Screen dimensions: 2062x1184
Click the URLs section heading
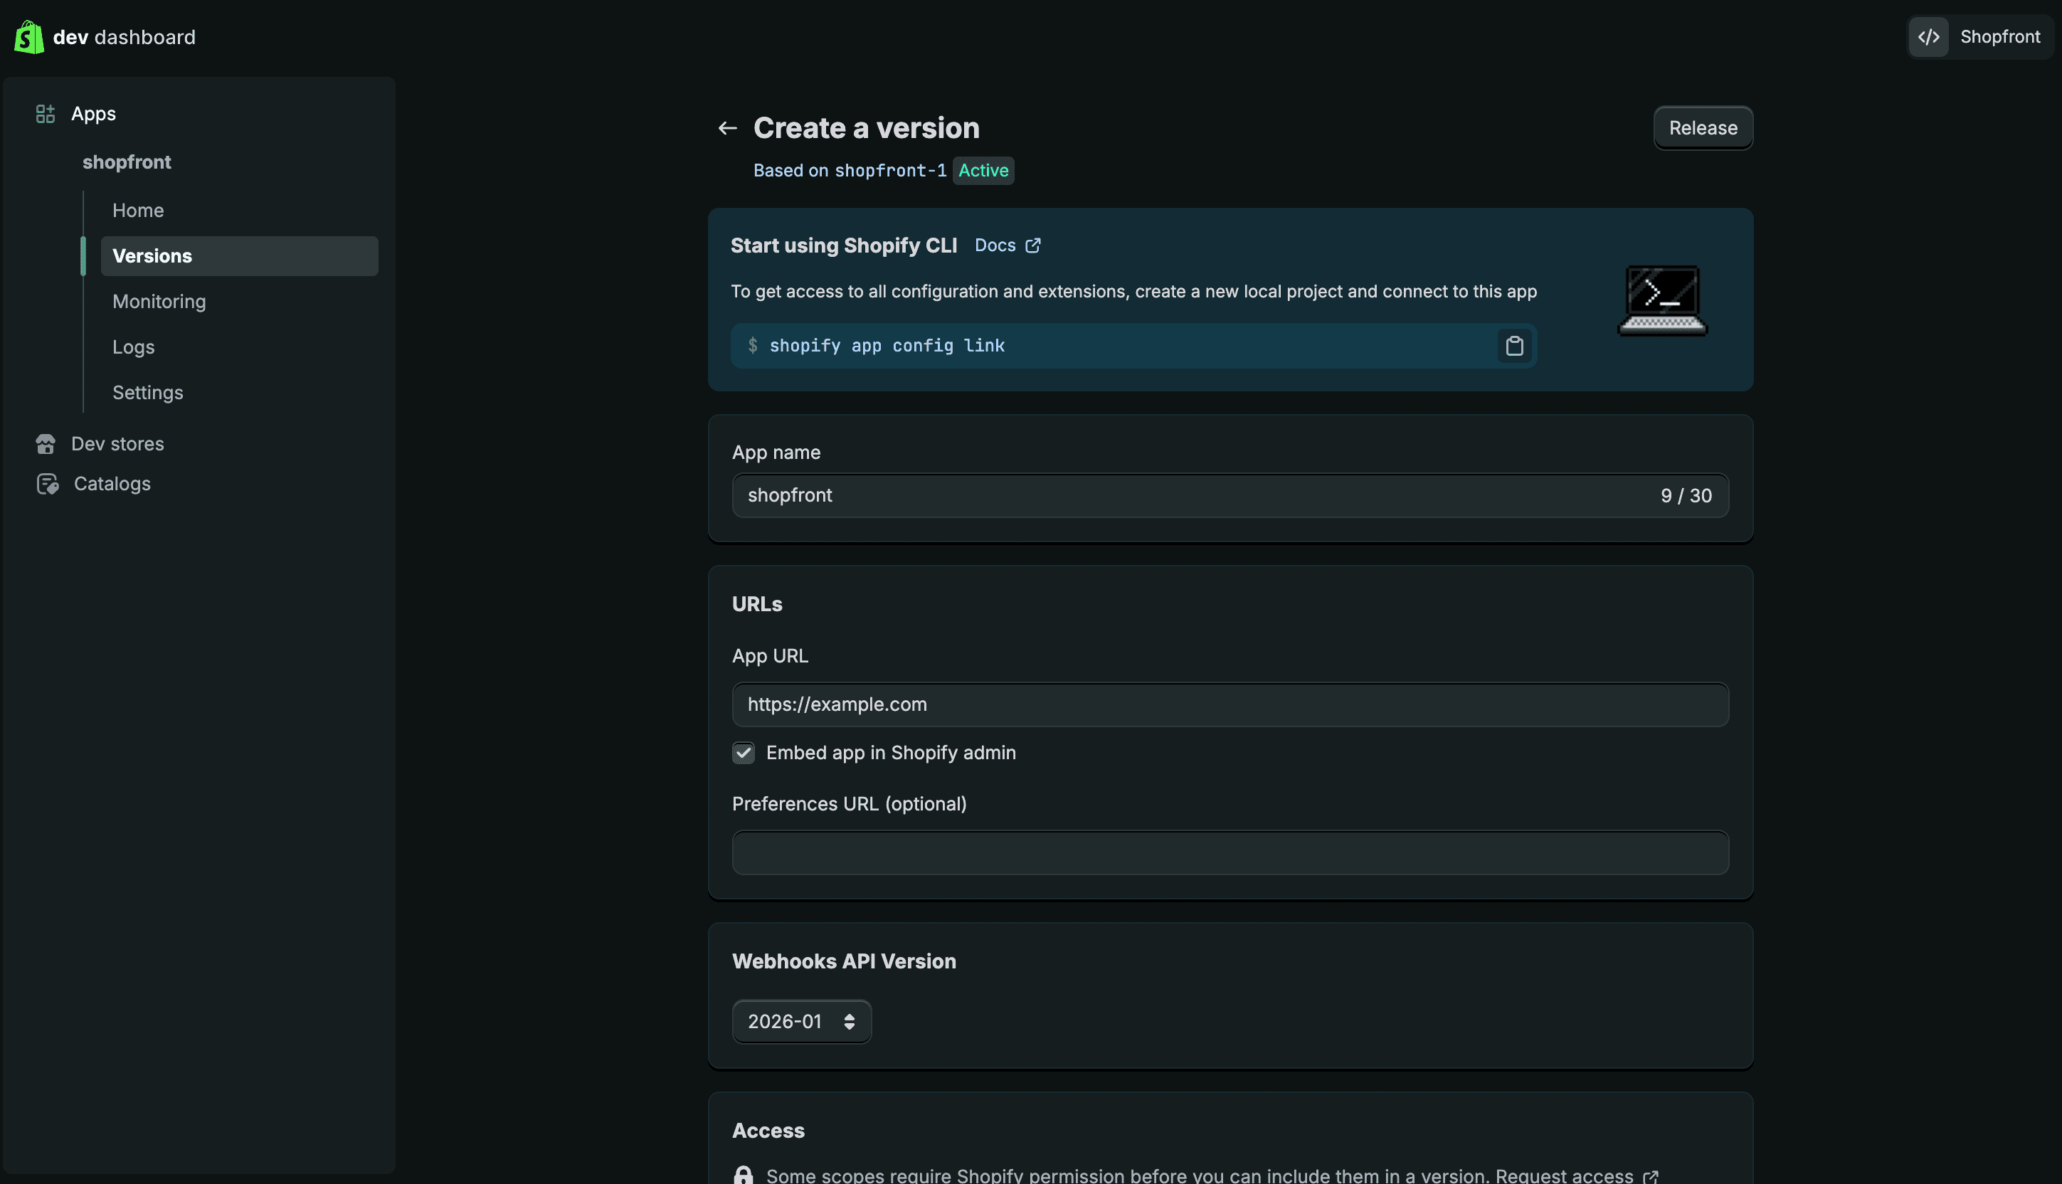757,604
